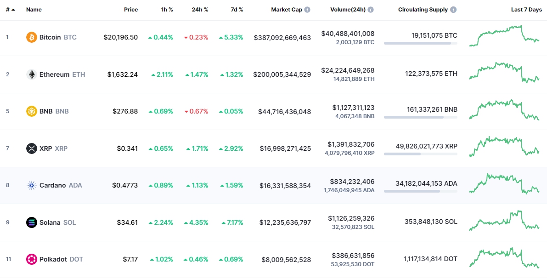Screen dimensions: 547x279
Task: Click the BNB yellow logo icon
Action: point(31,111)
